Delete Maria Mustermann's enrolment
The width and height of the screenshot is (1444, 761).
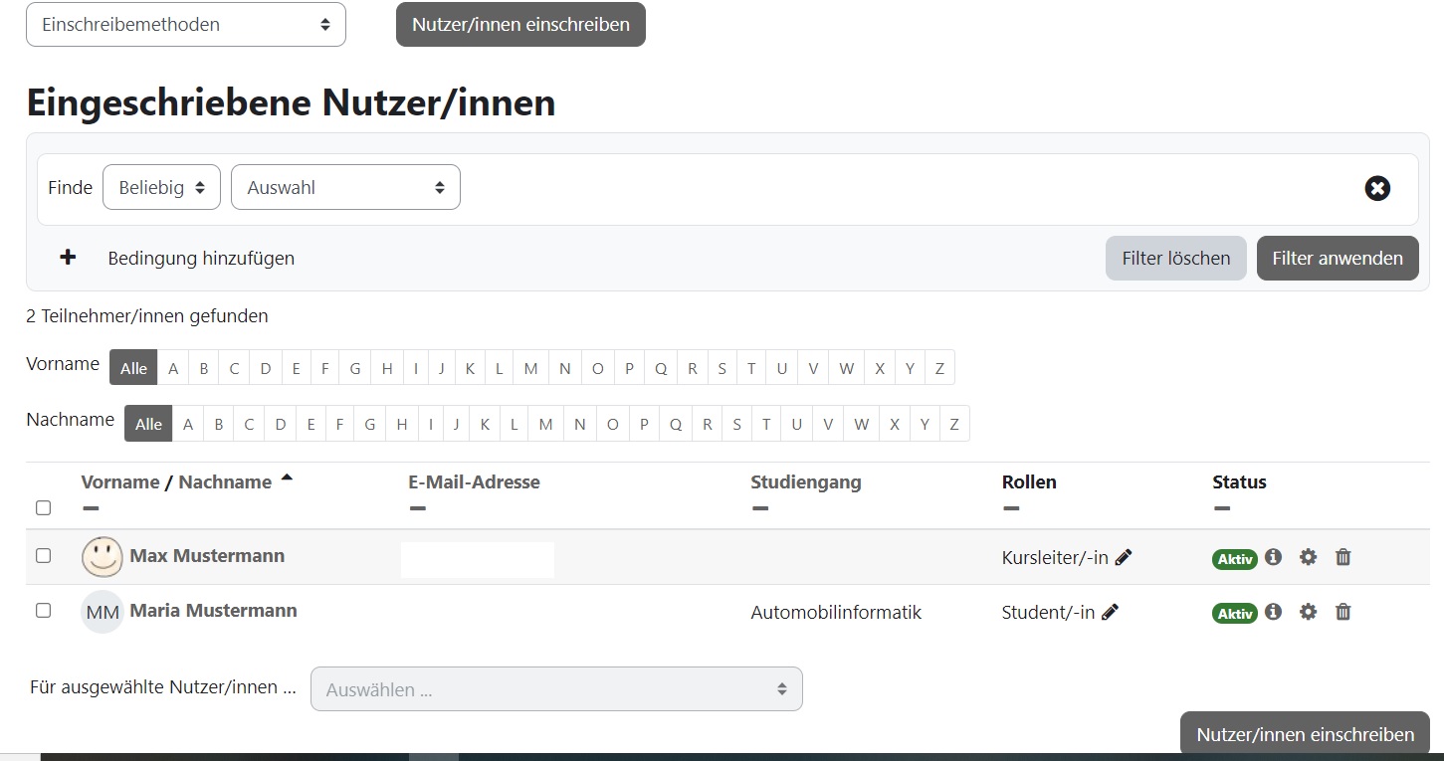click(x=1342, y=612)
